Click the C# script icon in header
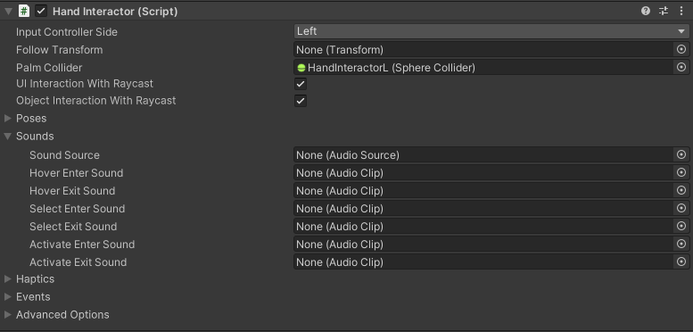Image resolution: width=693 pixels, height=332 pixels. click(x=24, y=11)
